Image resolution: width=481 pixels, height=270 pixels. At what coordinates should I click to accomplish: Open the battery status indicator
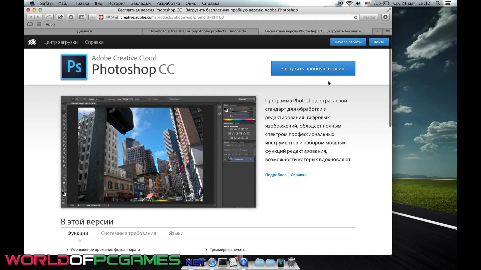pos(381,3)
